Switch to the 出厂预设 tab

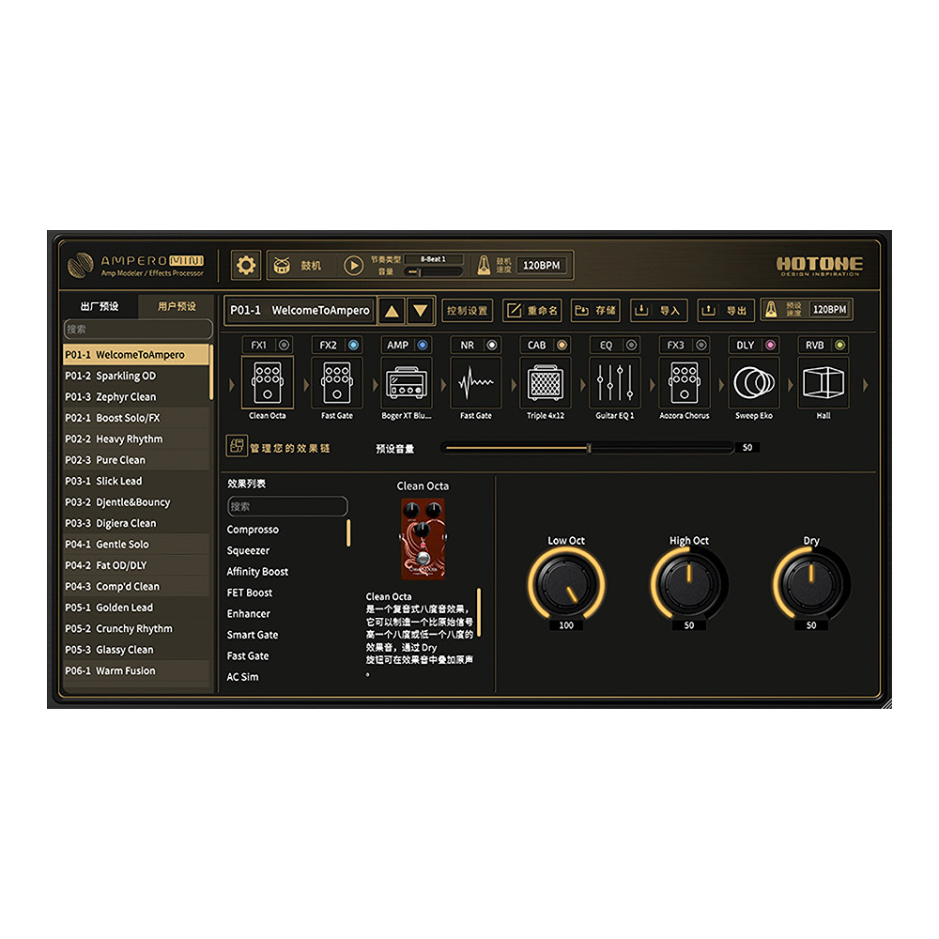tap(100, 306)
